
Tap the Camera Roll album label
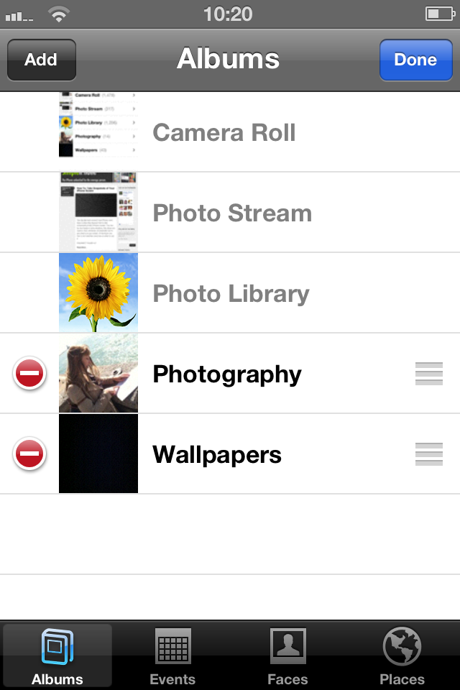pos(224,133)
